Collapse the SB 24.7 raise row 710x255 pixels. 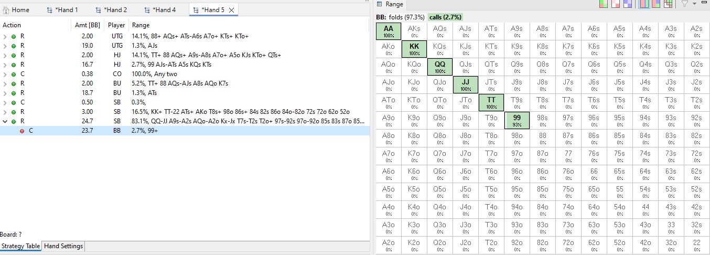point(5,121)
